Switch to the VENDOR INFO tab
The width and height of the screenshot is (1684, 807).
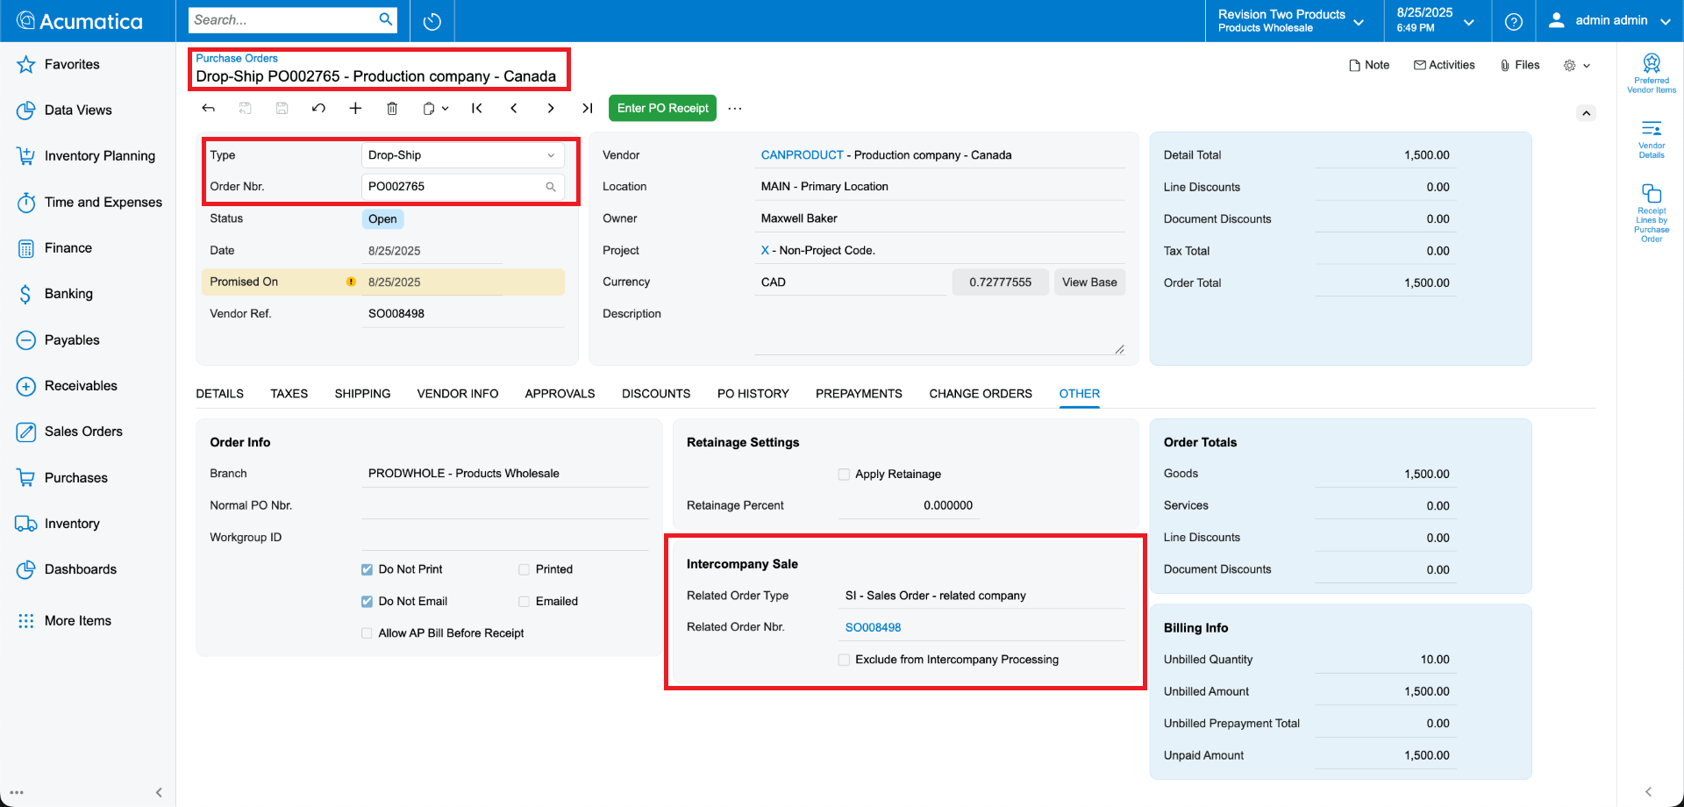pyautogui.click(x=458, y=394)
